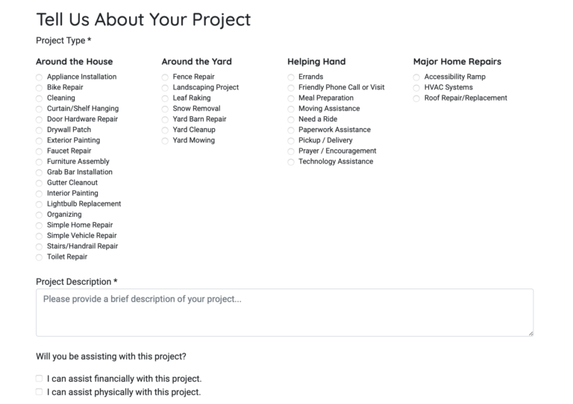Select the Appliance Installation radio button
Screen dimensions: 573x404
40,77
